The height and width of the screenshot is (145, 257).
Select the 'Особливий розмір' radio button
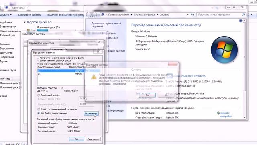39,95
